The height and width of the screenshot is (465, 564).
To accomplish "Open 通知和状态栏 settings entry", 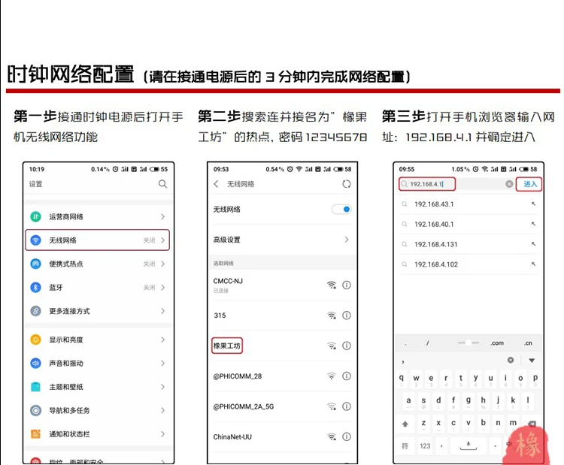I will coord(99,434).
